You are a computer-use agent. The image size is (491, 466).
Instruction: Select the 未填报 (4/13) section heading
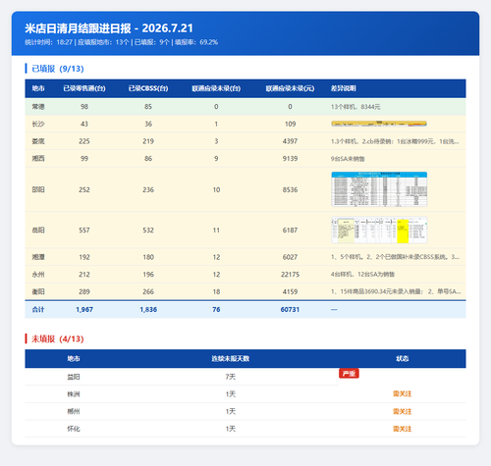click(58, 338)
